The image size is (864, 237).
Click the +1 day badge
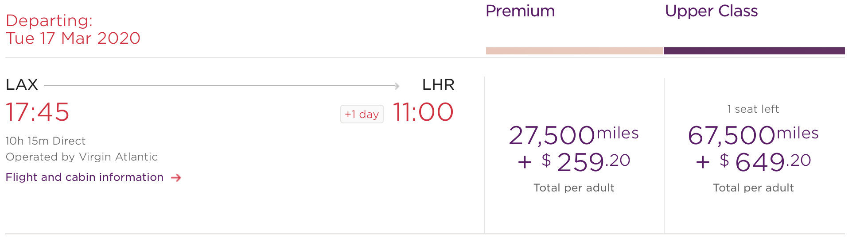coord(362,114)
